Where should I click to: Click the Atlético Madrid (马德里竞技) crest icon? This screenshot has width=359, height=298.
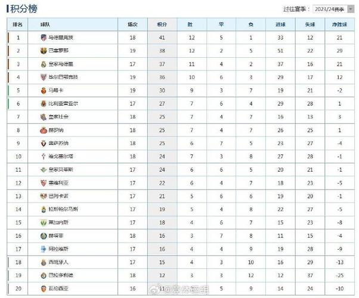pyautogui.click(x=44, y=38)
